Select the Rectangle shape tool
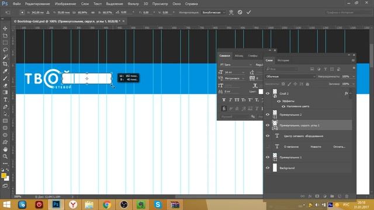 click(x=5, y=121)
